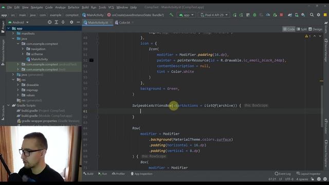The height and width of the screenshot is (185, 329).
Task: Open the File menu
Action: [10, 7]
